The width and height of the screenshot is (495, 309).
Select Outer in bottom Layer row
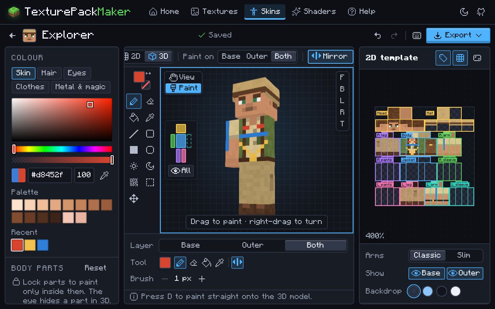[x=253, y=245]
